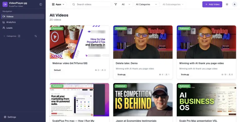Click Scale.gg tag on Winning with AI card
The image size is (240, 122).
(x=185, y=75)
